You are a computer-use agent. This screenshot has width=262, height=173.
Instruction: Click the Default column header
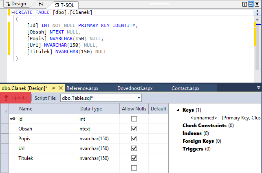159,109
